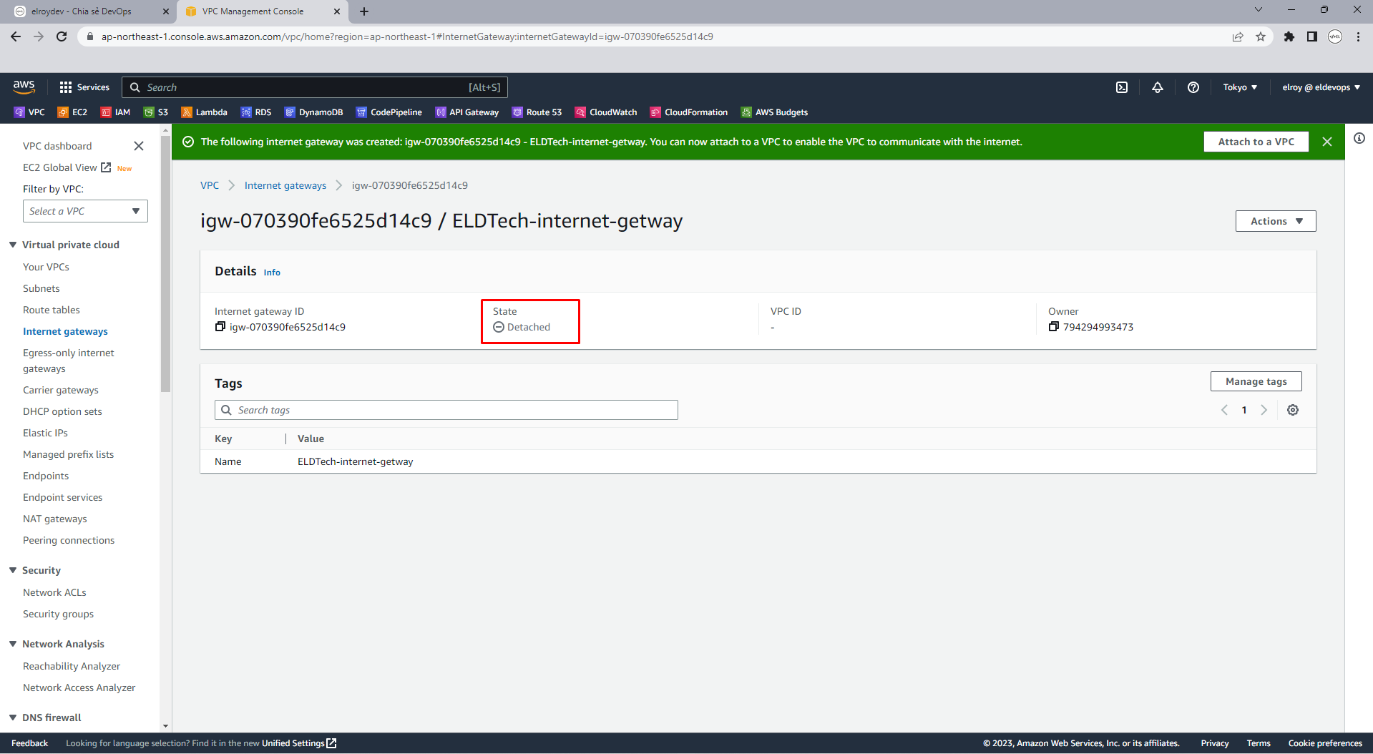This screenshot has height=754, width=1373.
Task: Collapse the DNS firewall section
Action: (x=13, y=718)
